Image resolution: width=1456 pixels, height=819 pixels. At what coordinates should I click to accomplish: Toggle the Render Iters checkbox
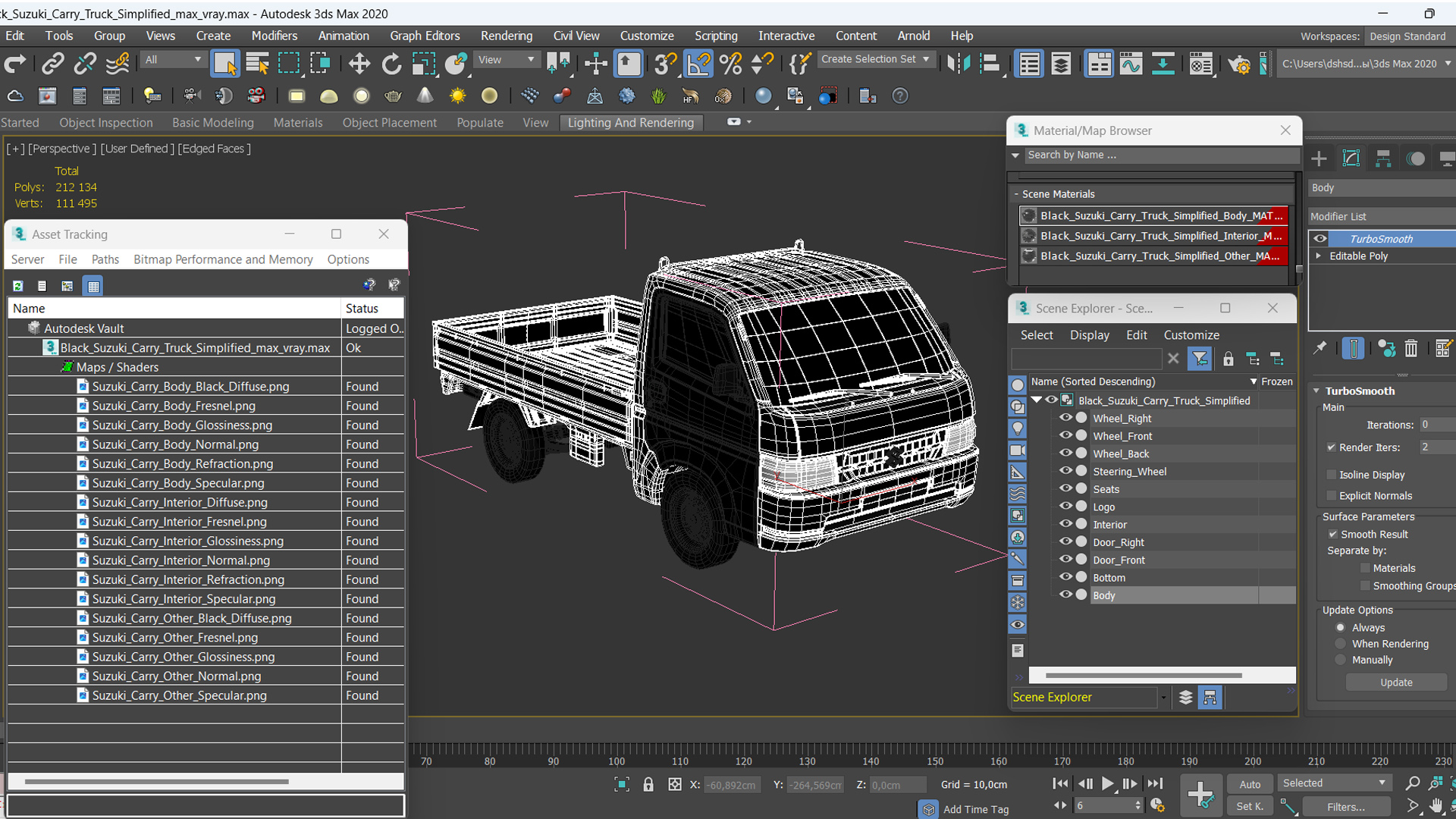click(x=1331, y=447)
